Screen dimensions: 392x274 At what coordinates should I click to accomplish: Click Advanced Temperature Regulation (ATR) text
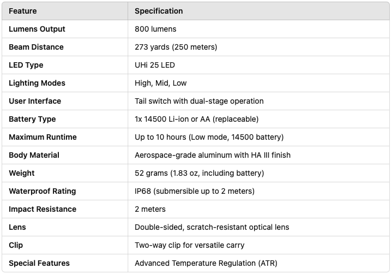pos(206,263)
